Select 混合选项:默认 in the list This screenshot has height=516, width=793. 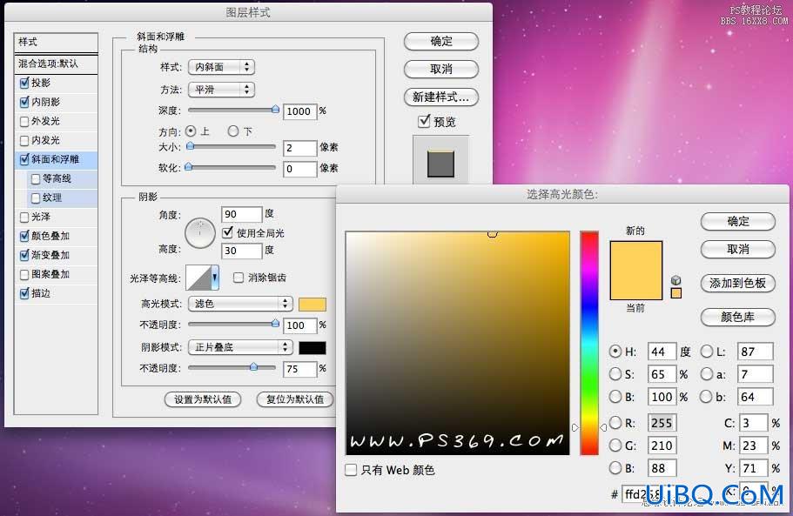(x=56, y=64)
